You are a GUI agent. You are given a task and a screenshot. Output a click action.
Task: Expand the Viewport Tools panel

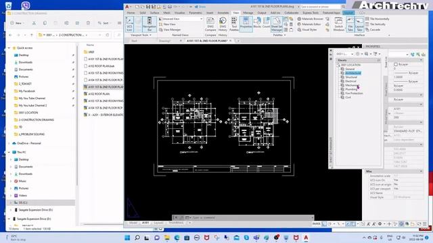pyautogui.click(x=141, y=35)
